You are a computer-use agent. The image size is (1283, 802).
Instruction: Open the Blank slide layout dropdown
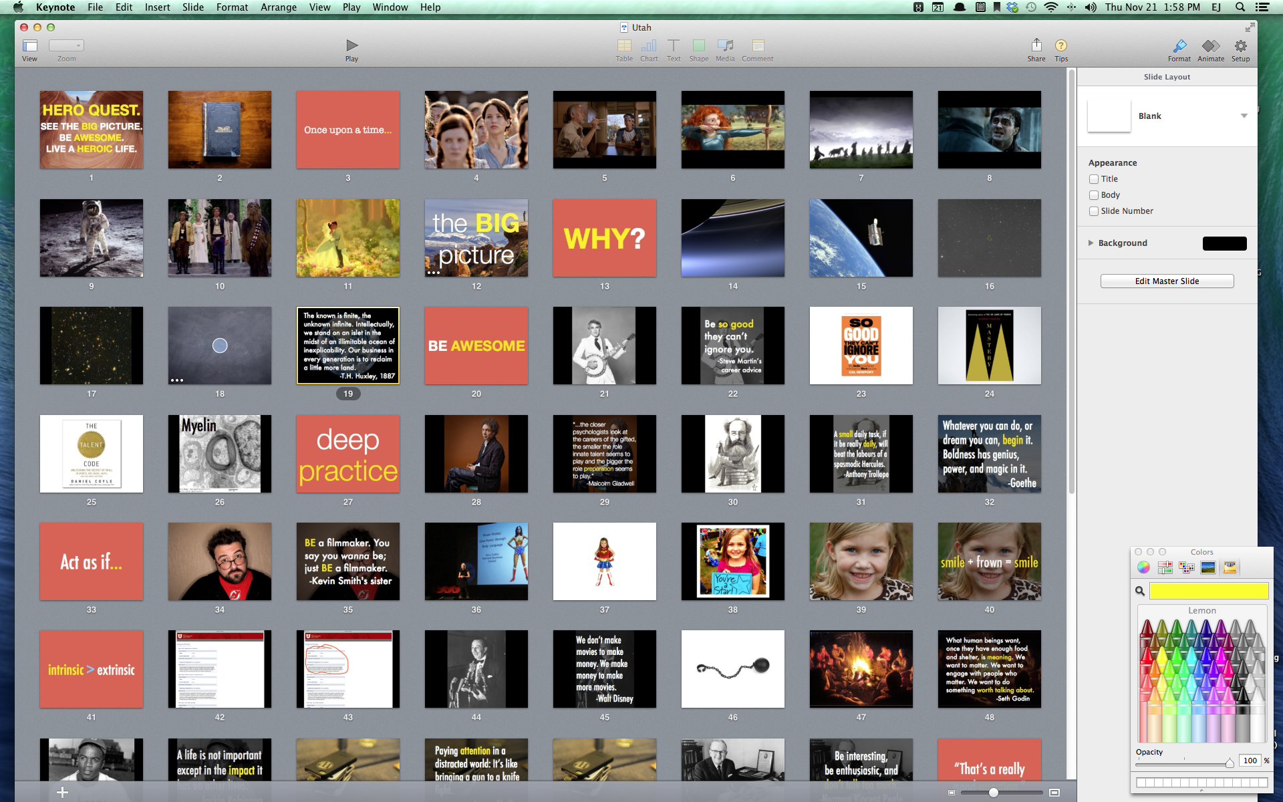[x=1244, y=116]
